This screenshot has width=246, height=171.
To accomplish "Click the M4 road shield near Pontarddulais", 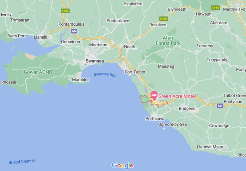I will pyautogui.click(x=74, y=31).
